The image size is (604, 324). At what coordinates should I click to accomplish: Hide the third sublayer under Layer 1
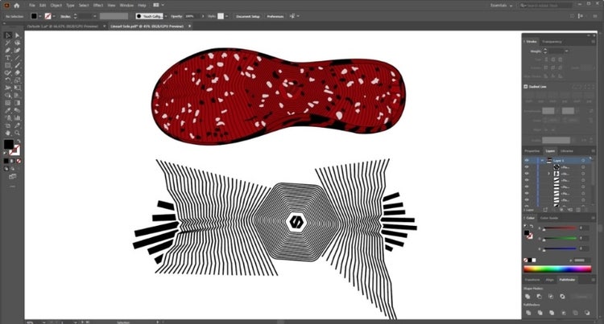527,180
